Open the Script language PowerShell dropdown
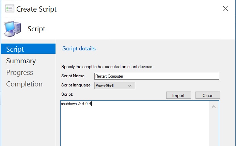Screen dimensions: 236x146 point(114,85)
